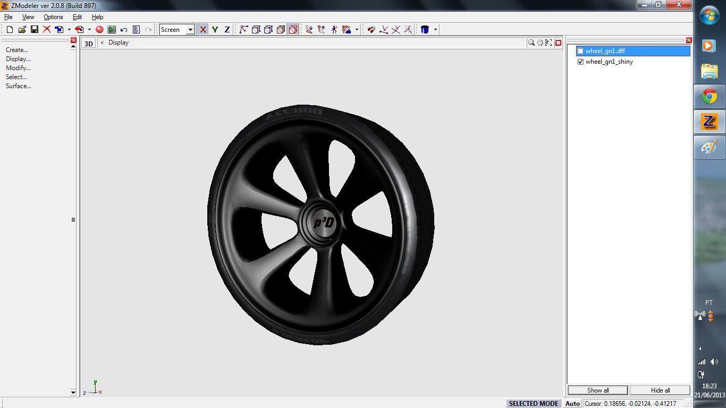Click the red square maximize viewport icon

[558, 43]
